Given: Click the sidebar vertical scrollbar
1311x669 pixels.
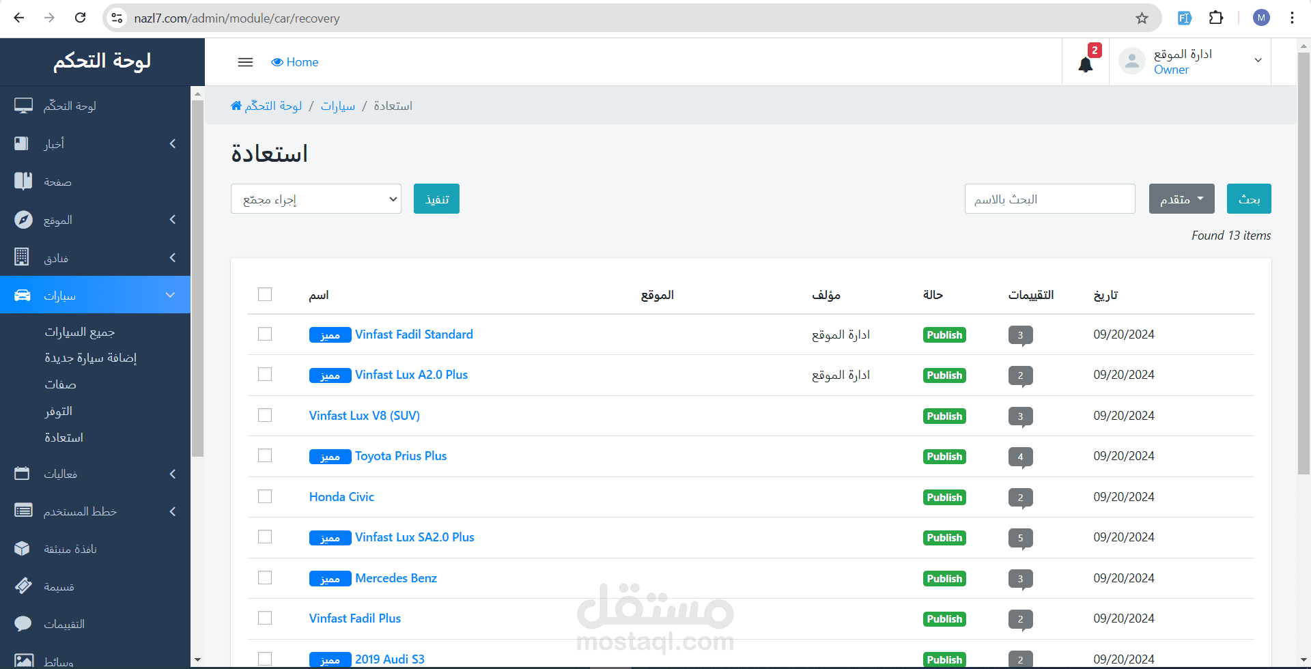Looking at the screenshot, I should (197, 279).
